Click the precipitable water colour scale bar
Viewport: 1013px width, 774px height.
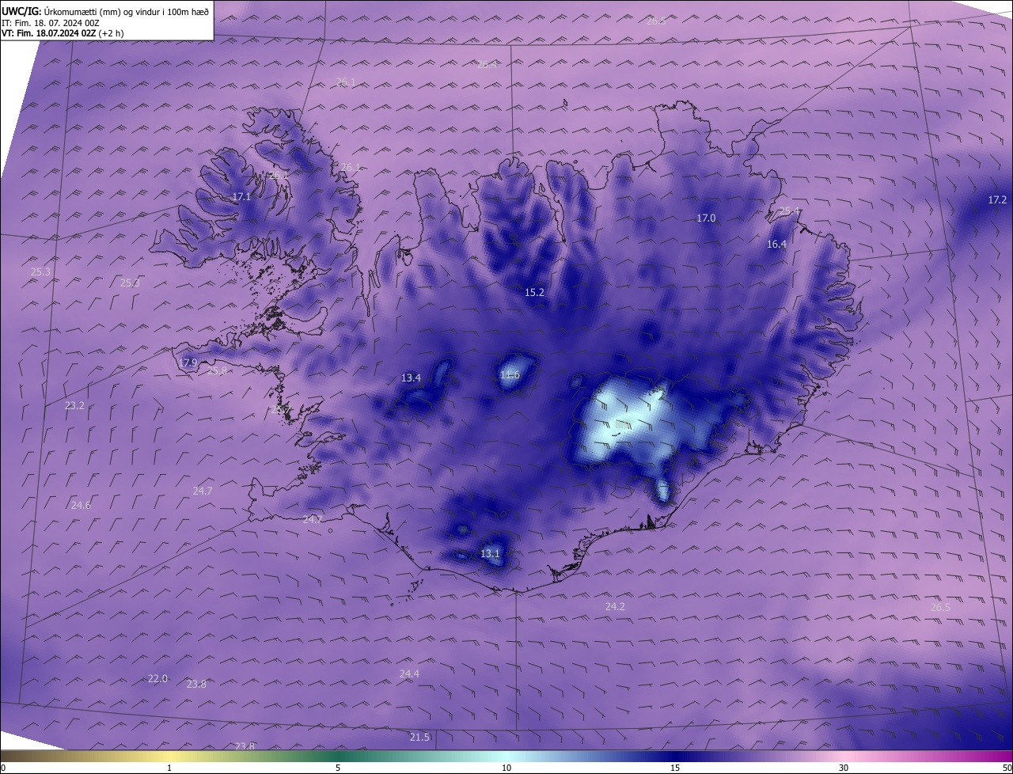tap(506, 756)
